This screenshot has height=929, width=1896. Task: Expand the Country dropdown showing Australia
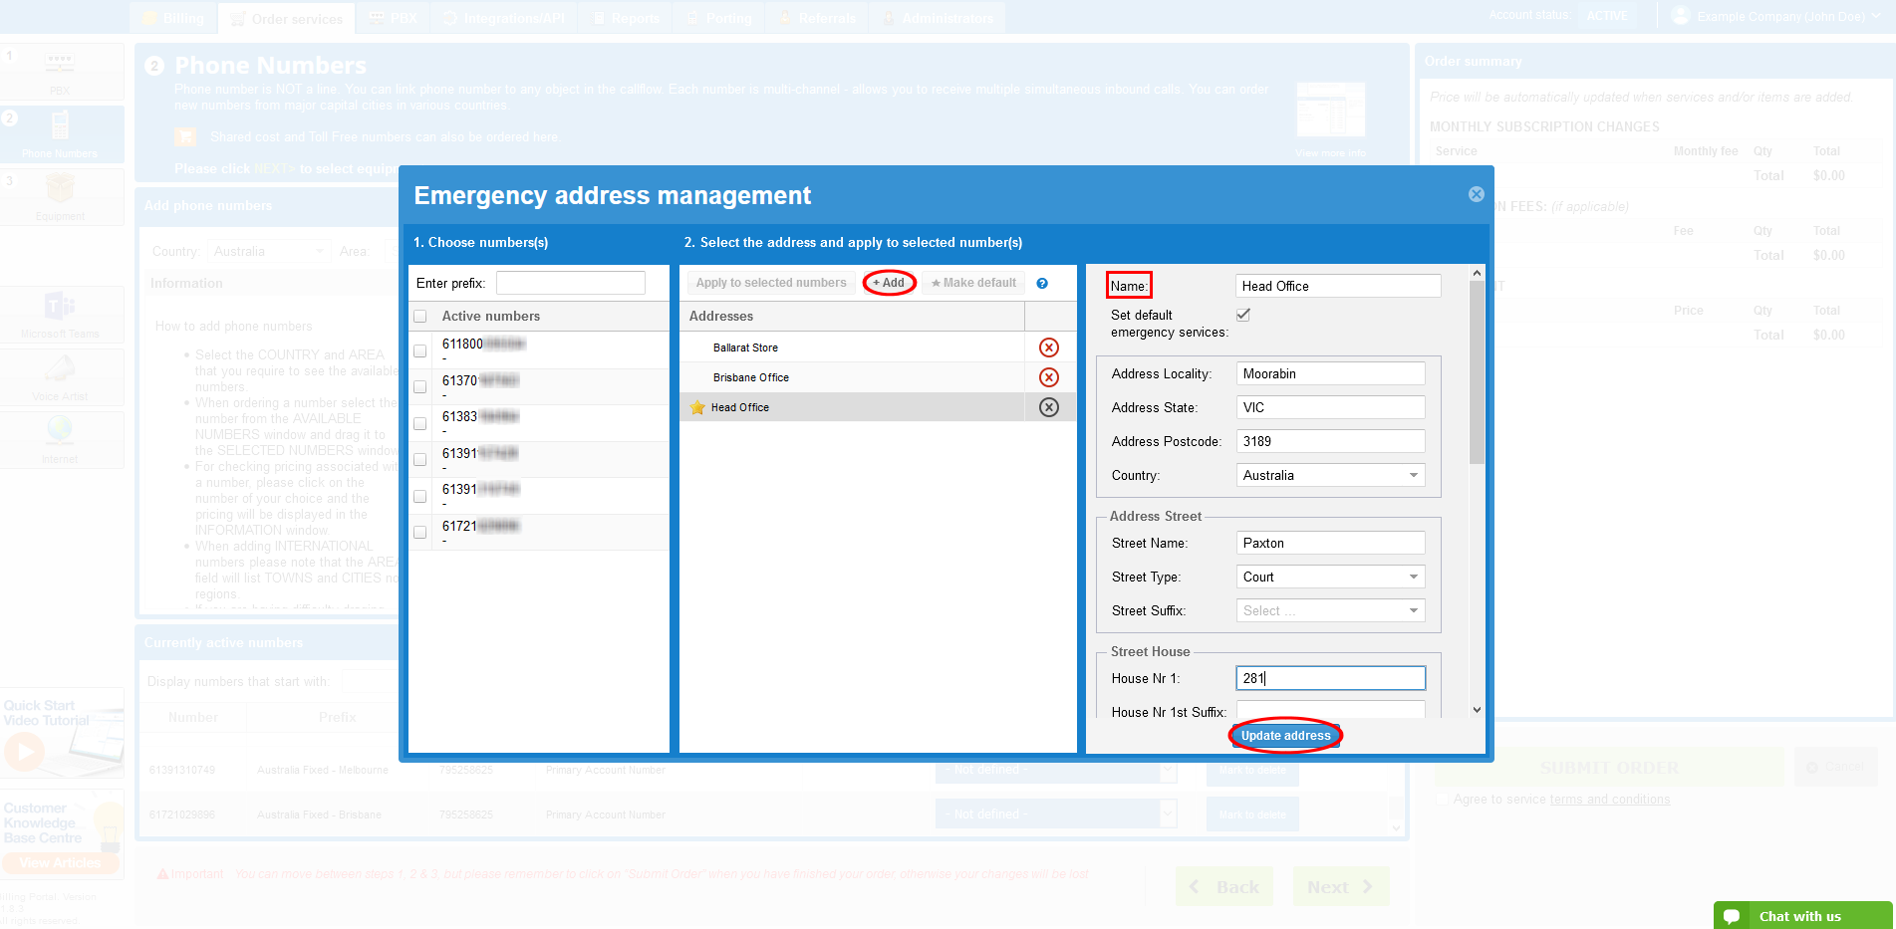[x=1330, y=476]
